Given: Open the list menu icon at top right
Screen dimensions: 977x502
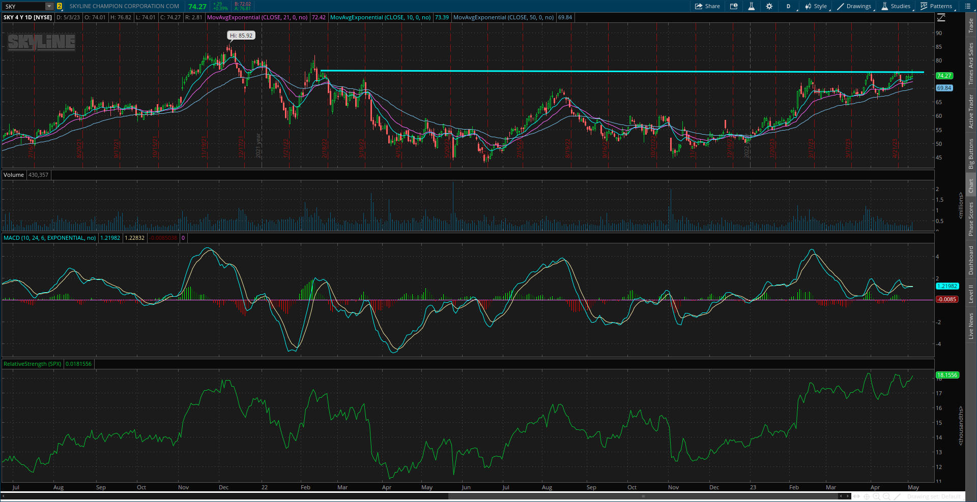Looking at the screenshot, I should [x=967, y=6].
